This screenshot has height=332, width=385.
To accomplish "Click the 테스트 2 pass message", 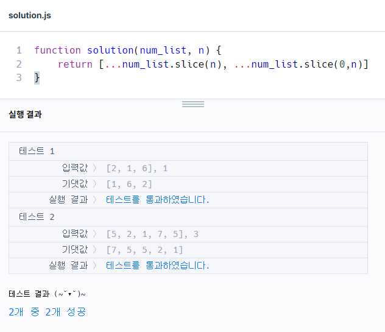I will click(157, 266).
